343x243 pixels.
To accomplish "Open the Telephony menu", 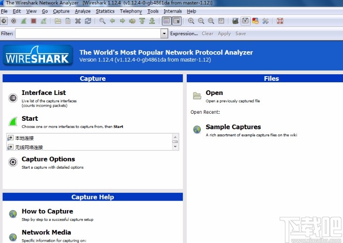I will click(131, 11).
